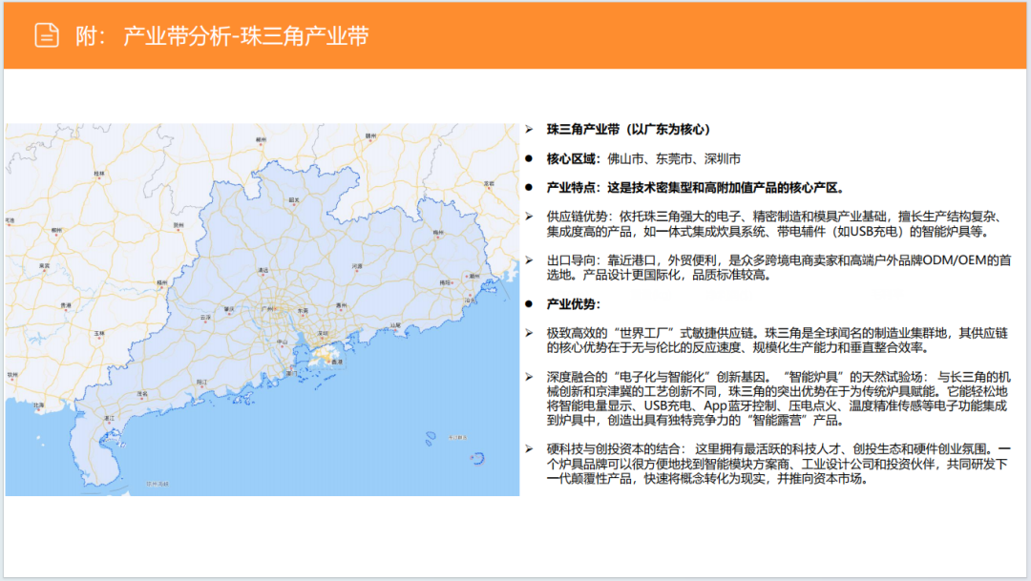Click 龙岩 city label on the map

489,184
